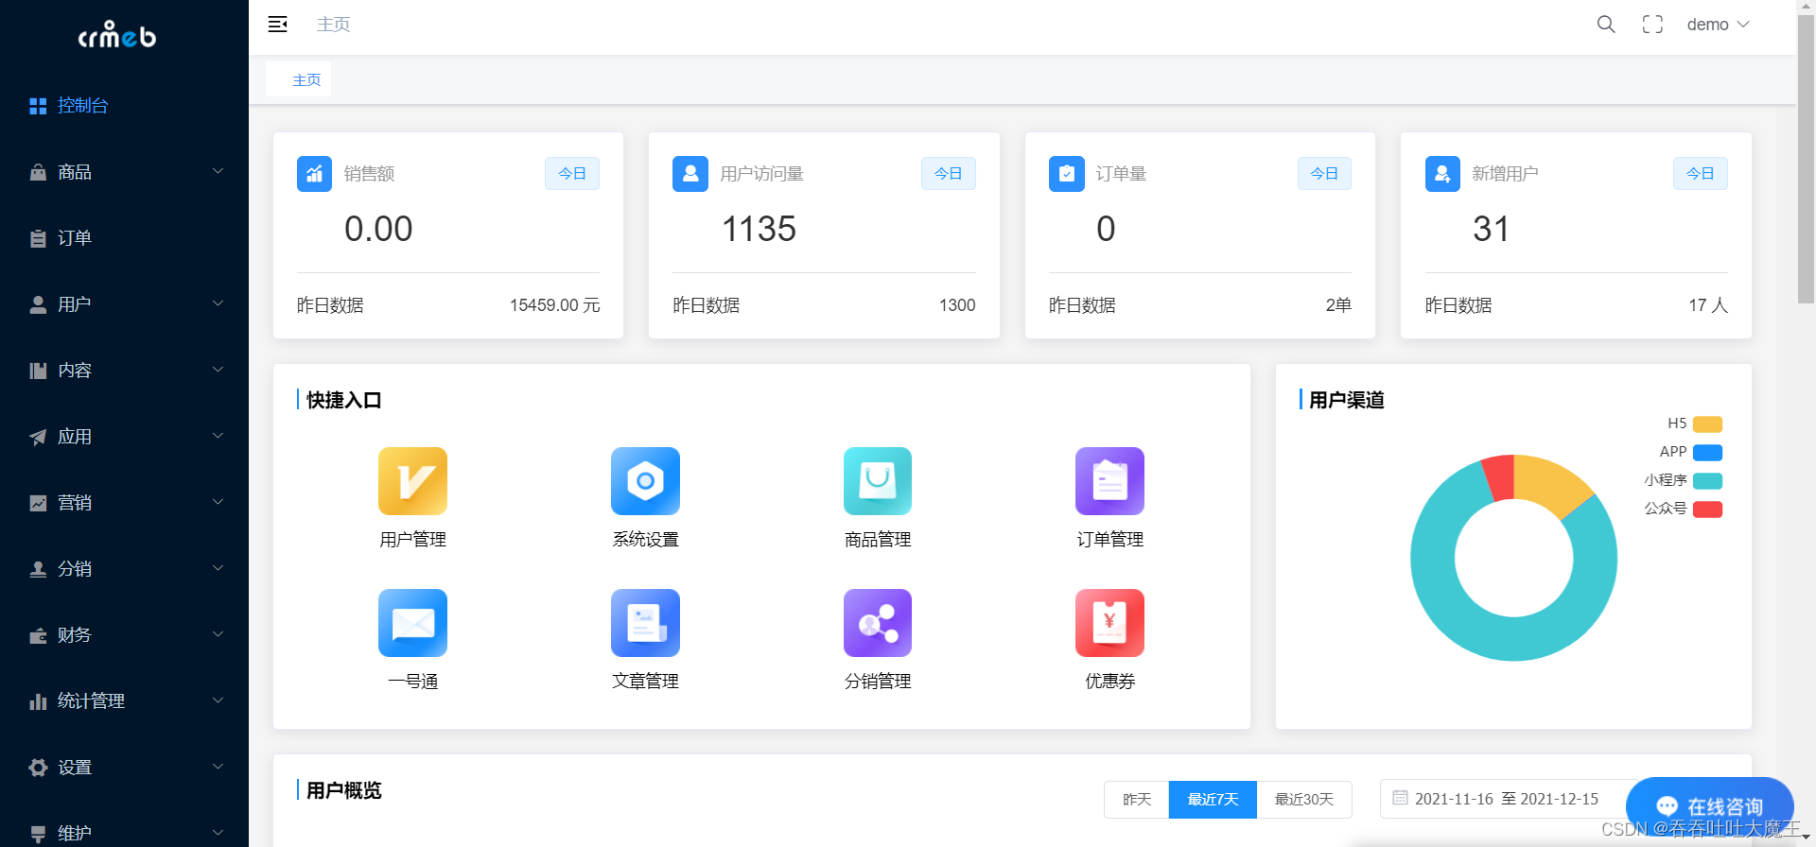Click the 订单 clipboard icon in sidebar
Image resolution: width=1816 pixels, height=847 pixels.
(38, 238)
